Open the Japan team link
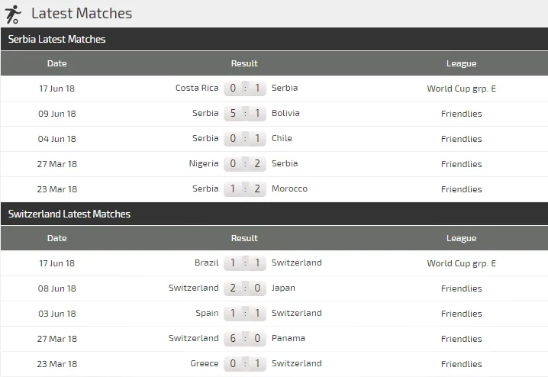 click(283, 288)
